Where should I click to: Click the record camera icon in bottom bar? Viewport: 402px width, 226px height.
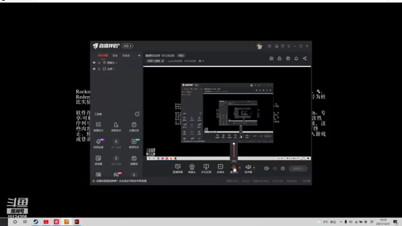pyautogui.click(x=267, y=168)
